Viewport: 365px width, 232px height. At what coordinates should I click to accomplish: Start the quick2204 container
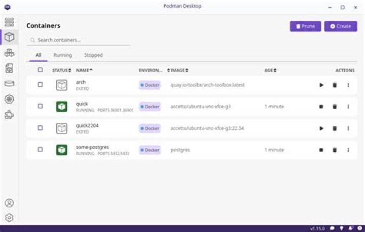point(321,128)
